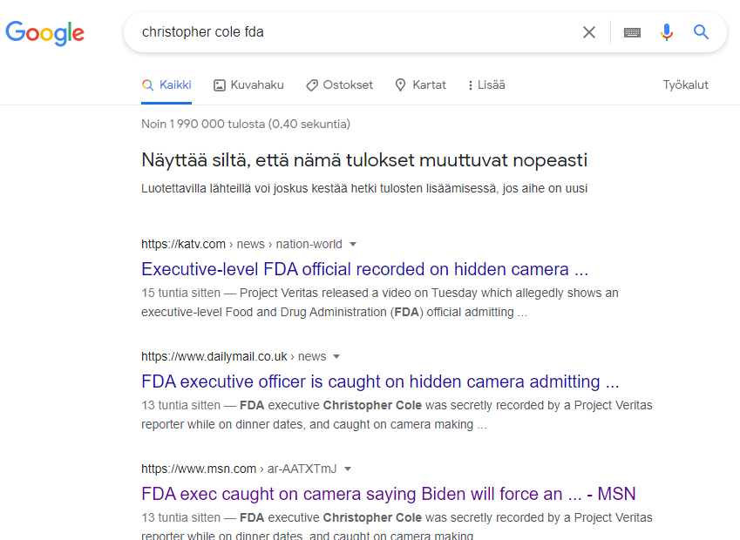Image resolution: width=740 pixels, height=540 pixels.
Task: Click the katv.com breadcrumb URL
Action: pyautogui.click(x=241, y=244)
